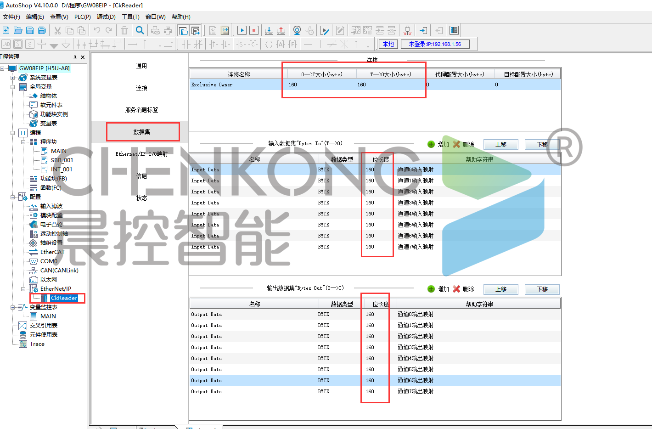This screenshot has height=429, width=652.
Task: Click the Run (play) icon
Action: pyautogui.click(x=242, y=30)
